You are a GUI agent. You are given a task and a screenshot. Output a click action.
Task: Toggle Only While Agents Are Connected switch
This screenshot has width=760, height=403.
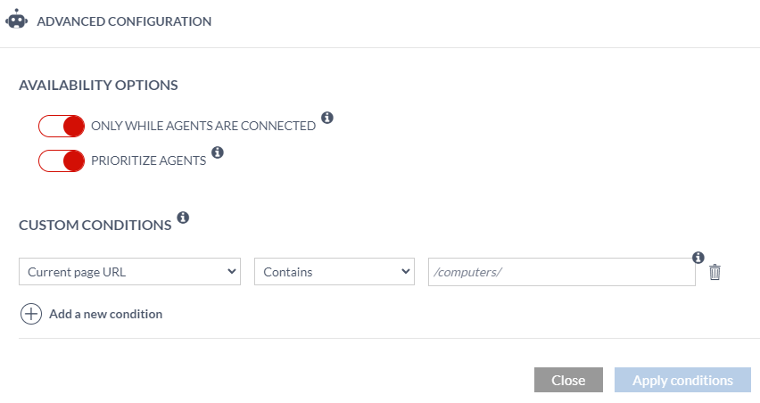[62, 126]
